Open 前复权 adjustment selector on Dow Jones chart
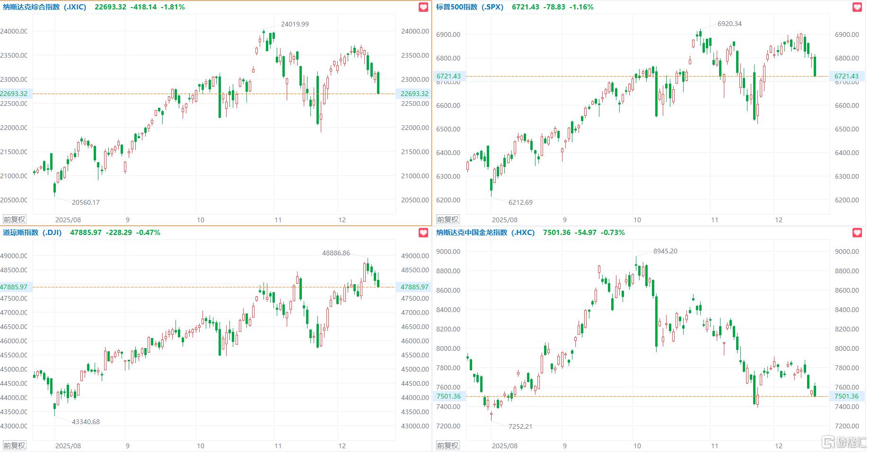Screen dimensions: 870x452 pyautogui.click(x=15, y=445)
